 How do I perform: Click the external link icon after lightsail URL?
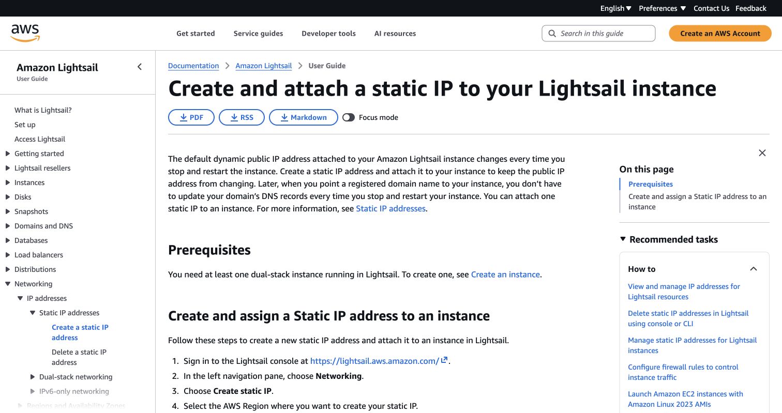(444, 360)
